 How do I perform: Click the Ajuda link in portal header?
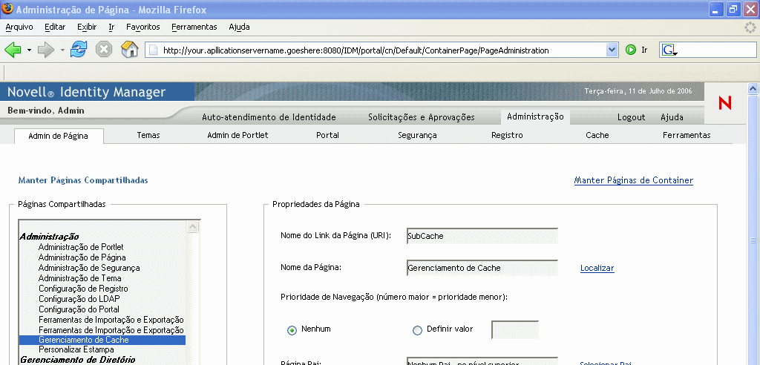672,117
